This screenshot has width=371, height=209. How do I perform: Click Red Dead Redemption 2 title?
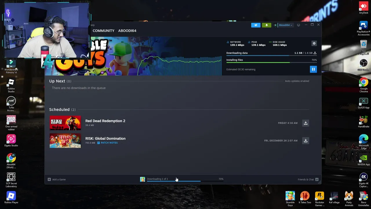click(105, 121)
